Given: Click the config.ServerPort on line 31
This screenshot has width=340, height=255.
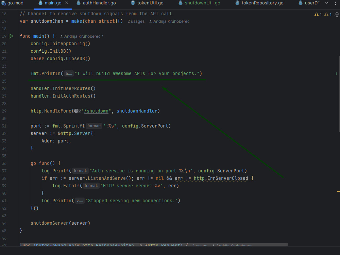Looking at the screenshot, I should pyautogui.click(x=145, y=126).
